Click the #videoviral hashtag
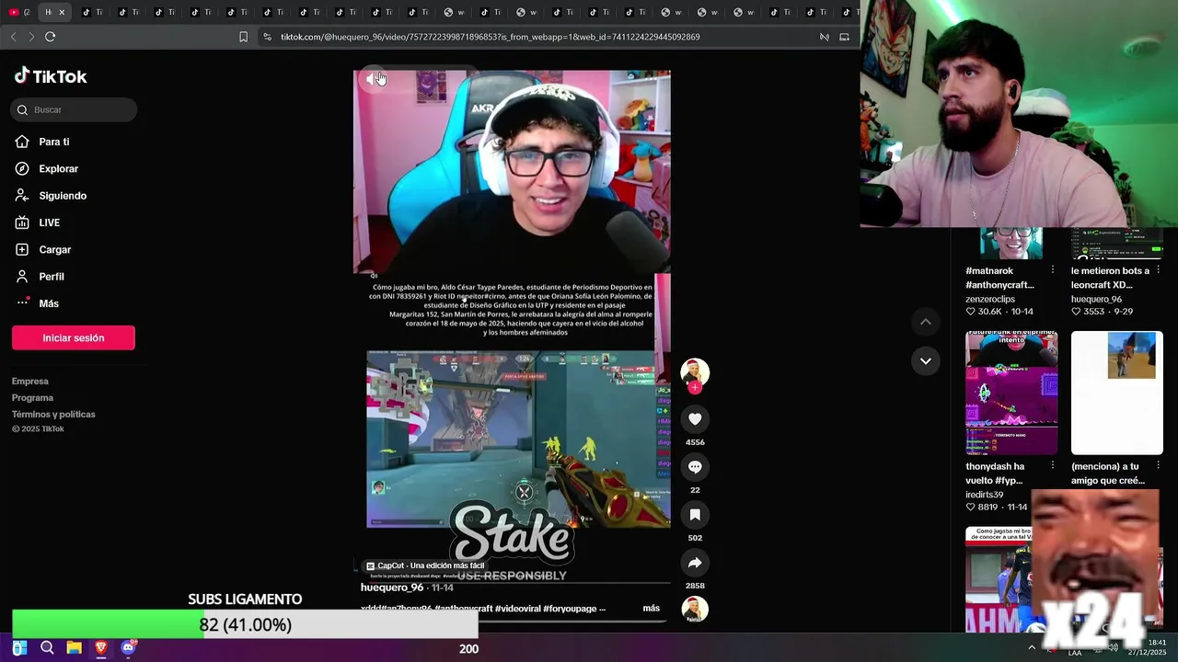 pyautogui.click(x=517, y=608)
